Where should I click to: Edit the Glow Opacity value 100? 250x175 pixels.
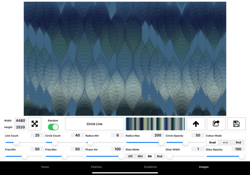pyautogui.click(x=238, y=149)
